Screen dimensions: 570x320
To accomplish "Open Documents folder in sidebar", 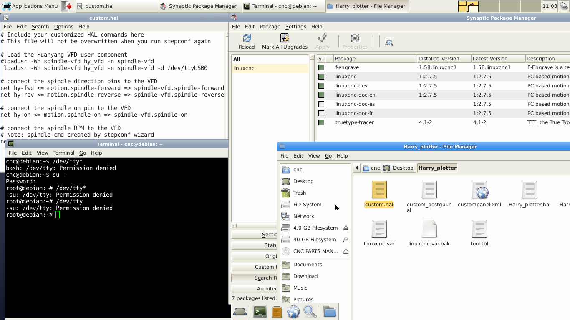I will coord(315,265).
